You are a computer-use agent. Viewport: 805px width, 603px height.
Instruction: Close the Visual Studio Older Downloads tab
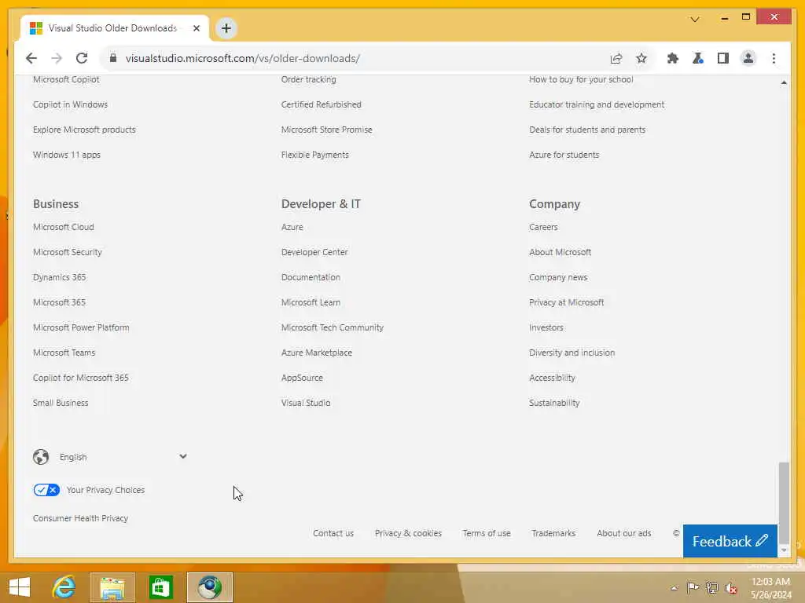(x=196, y=28)
